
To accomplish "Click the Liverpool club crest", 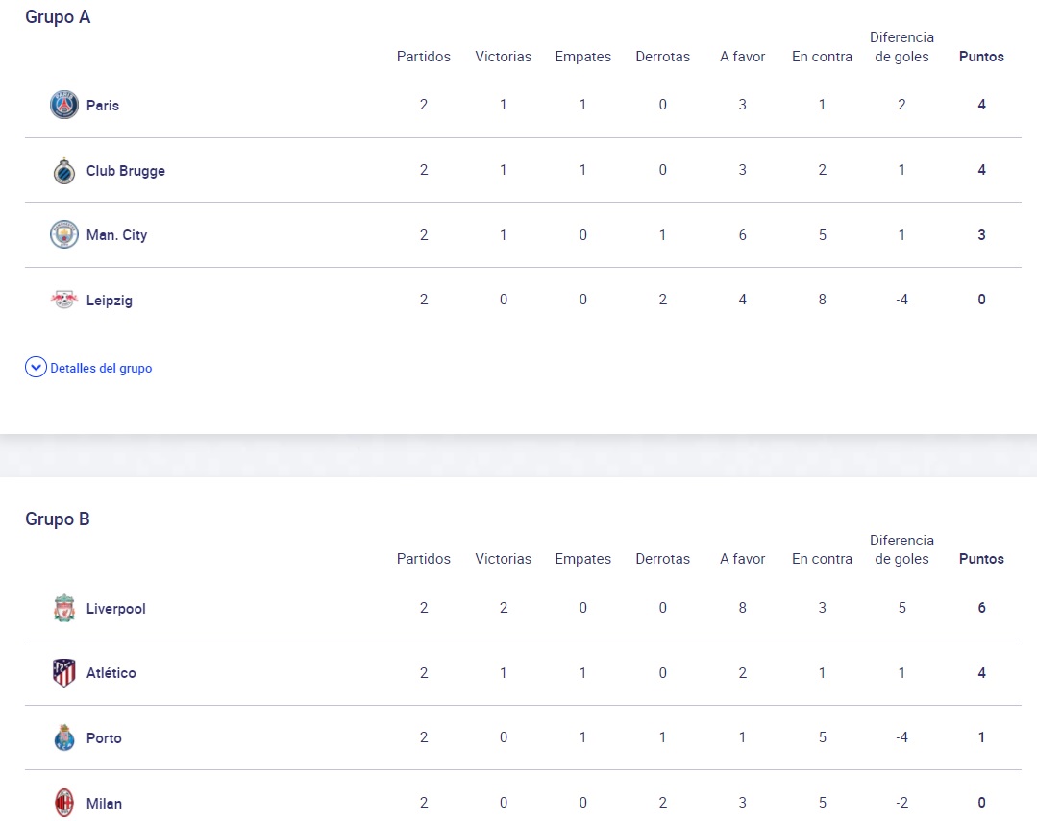I will [64, 608].
